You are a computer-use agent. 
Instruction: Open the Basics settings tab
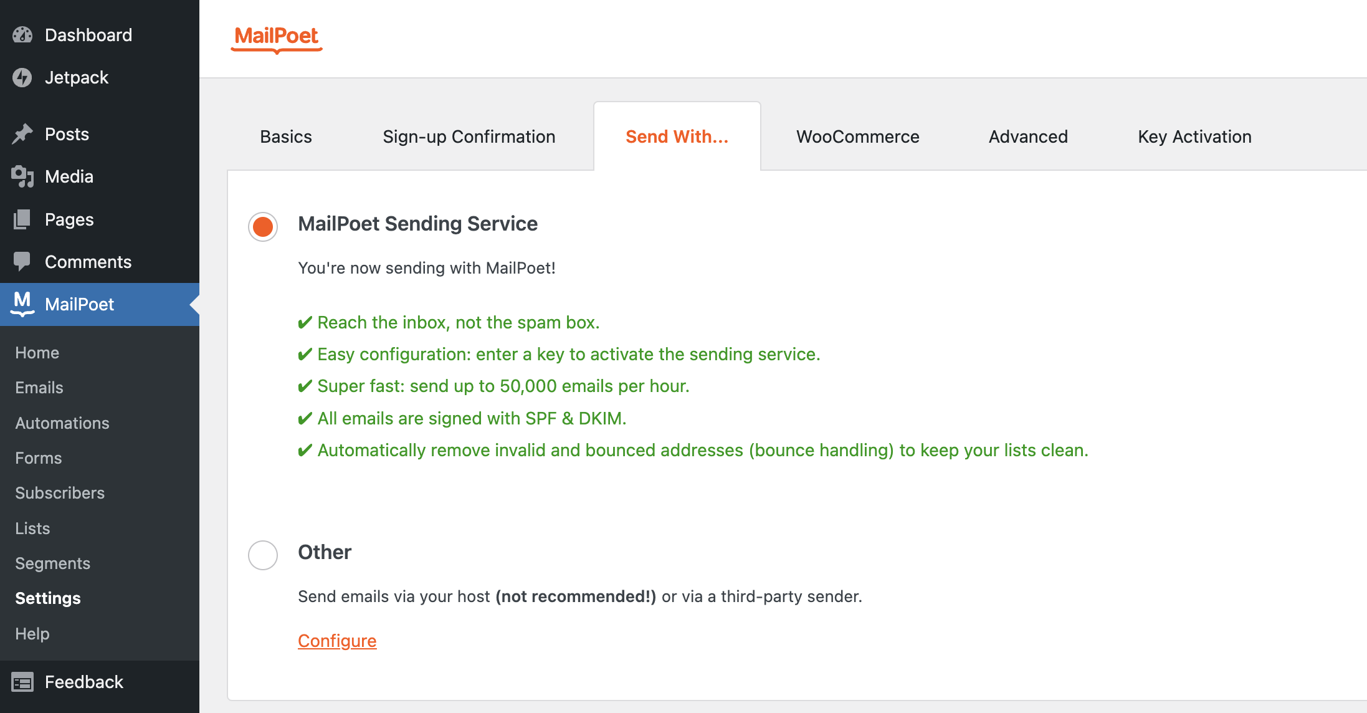(286, 136)
